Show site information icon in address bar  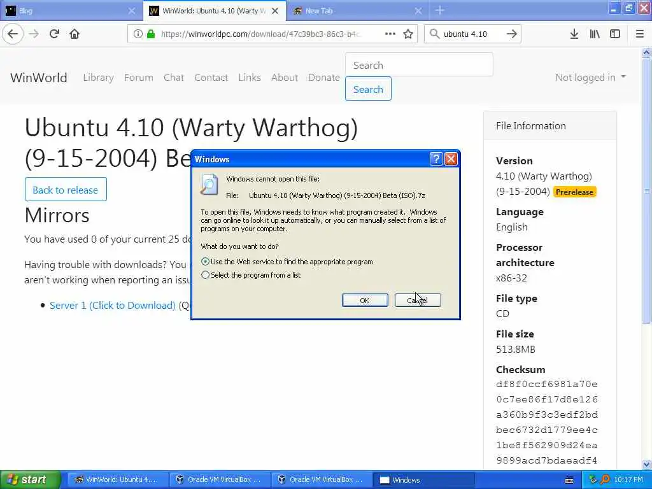138,34
